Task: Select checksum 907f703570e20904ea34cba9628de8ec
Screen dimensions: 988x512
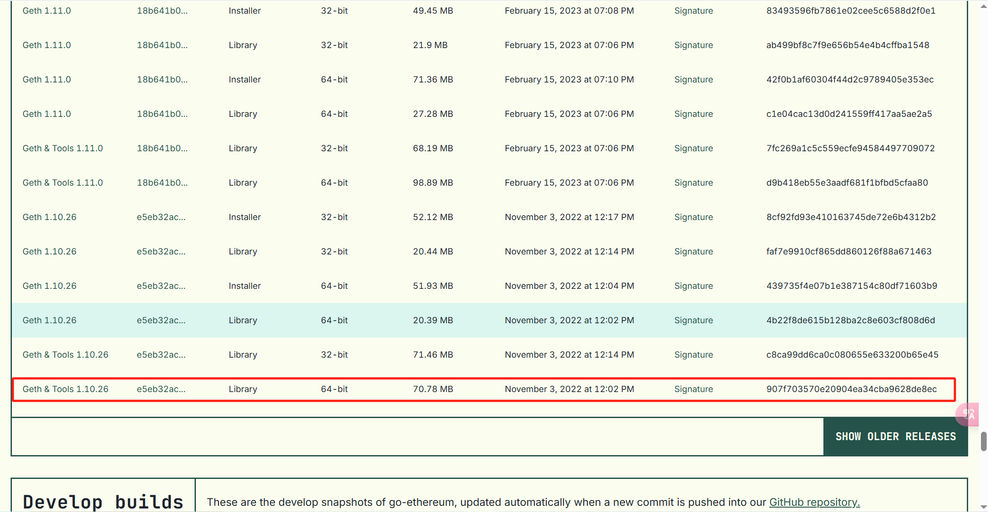Action: [x=852, y=389]
